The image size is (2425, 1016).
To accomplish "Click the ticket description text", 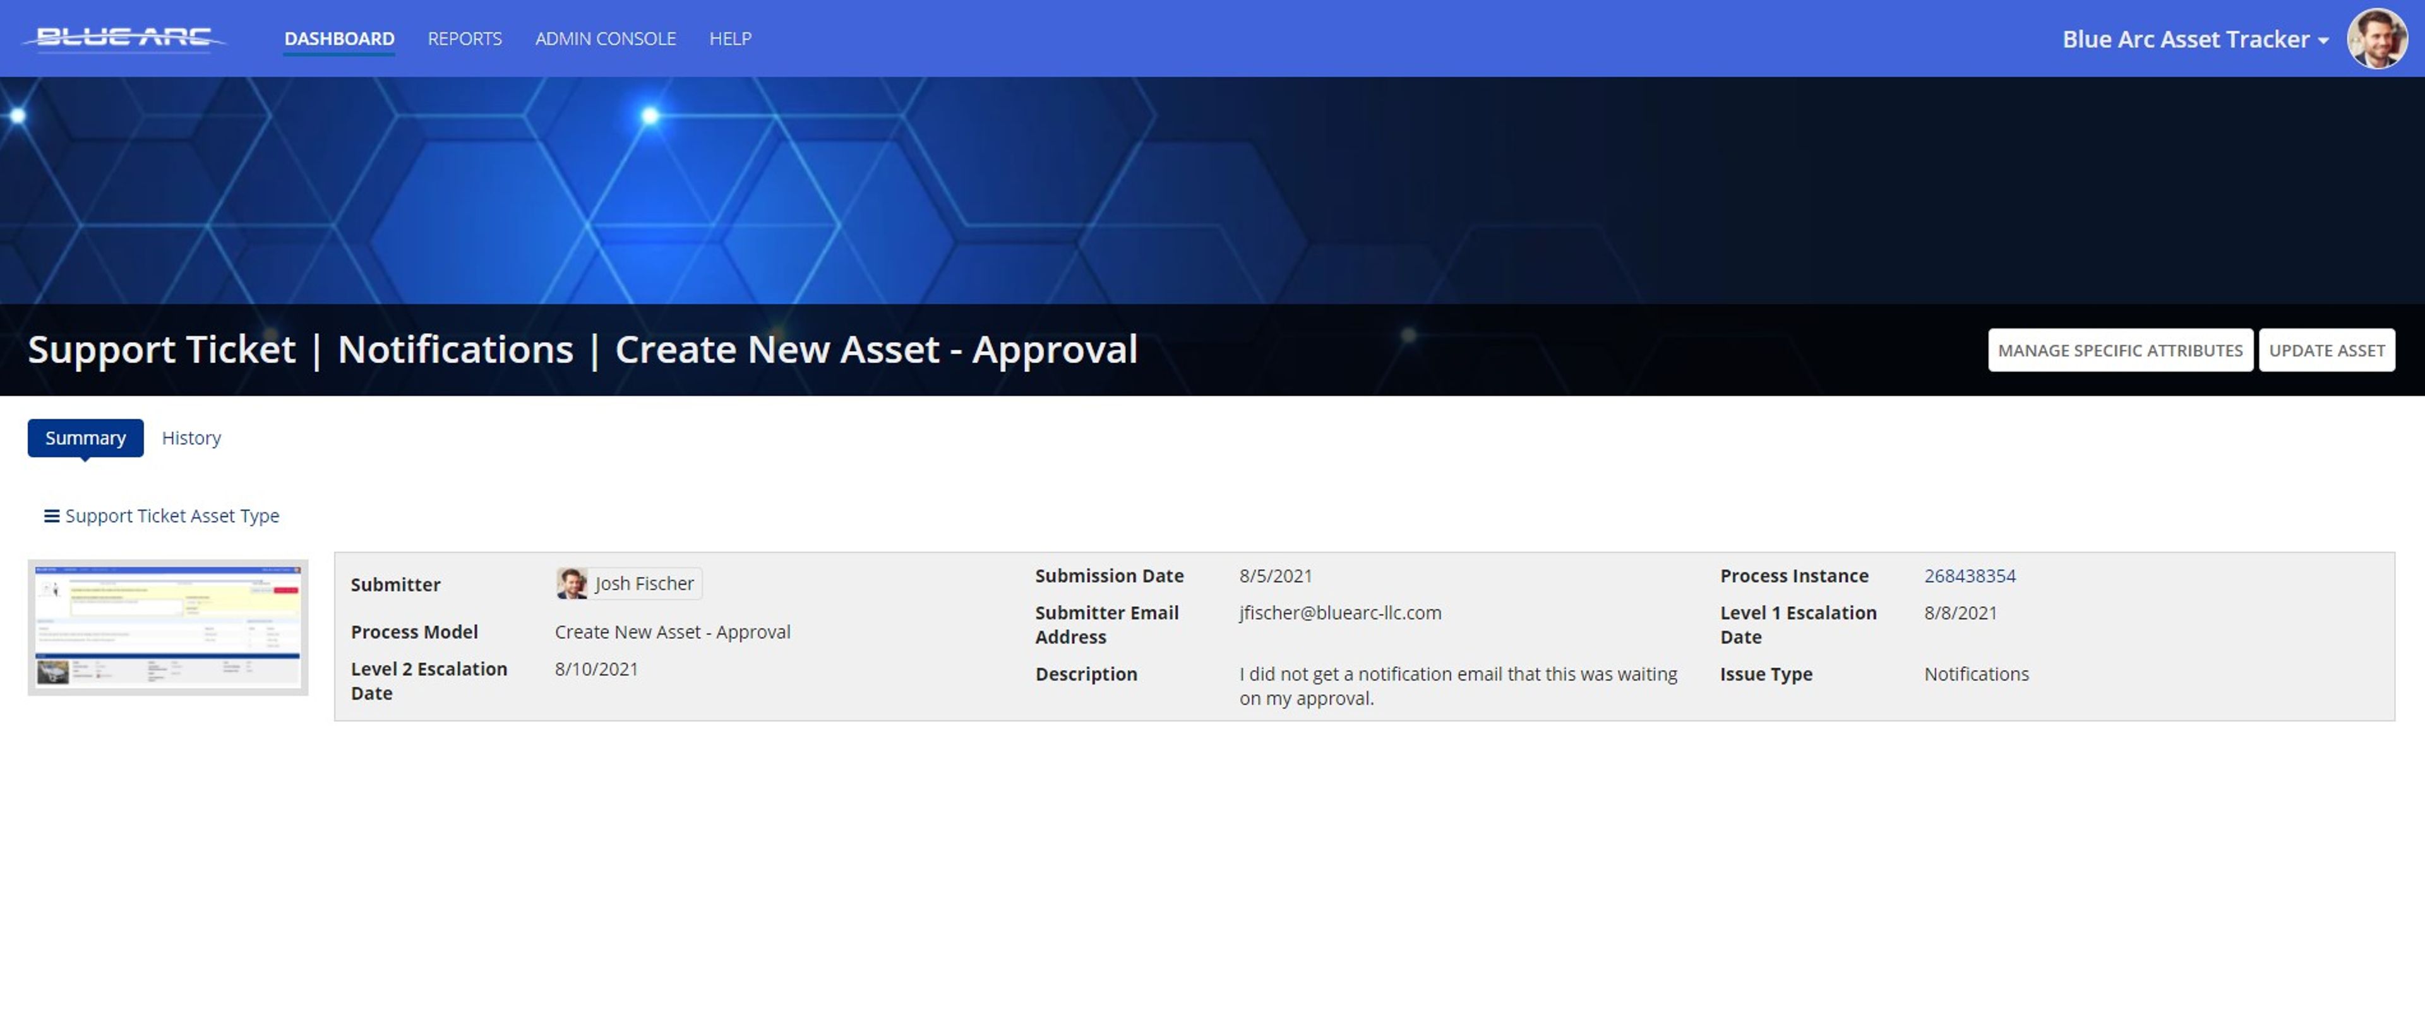I will 1458,686.
